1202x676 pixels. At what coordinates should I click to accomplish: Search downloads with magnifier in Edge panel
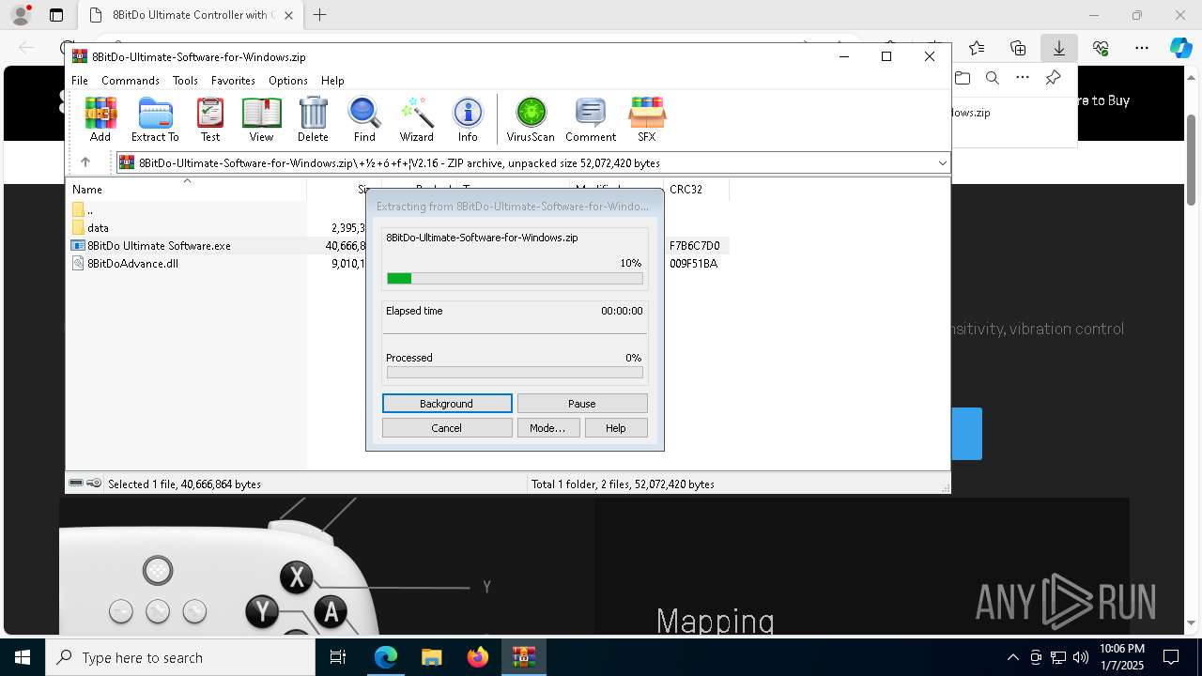tap(993, 78)
